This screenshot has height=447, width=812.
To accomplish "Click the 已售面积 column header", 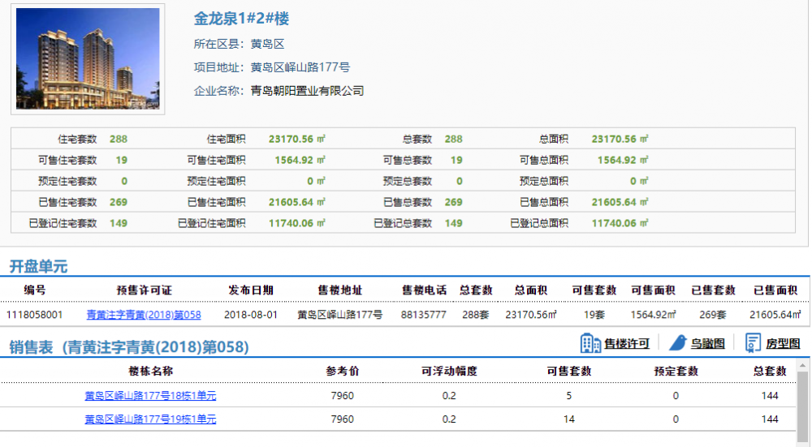I will point(775,290).
